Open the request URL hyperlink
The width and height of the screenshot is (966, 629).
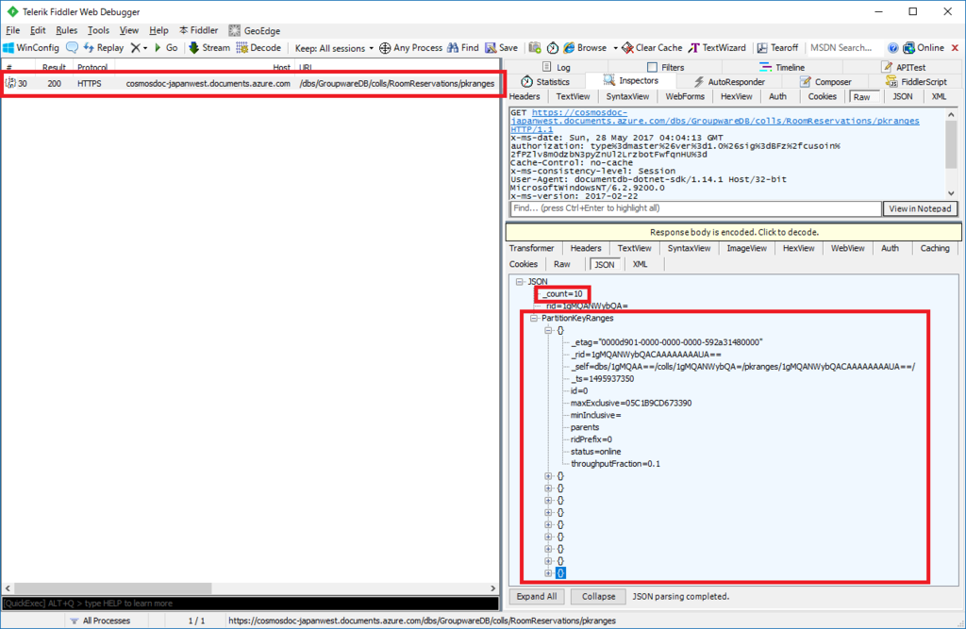coord(715,122)
